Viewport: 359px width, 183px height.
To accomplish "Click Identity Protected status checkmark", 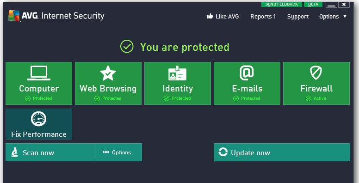I will click(x=167, y=98).
